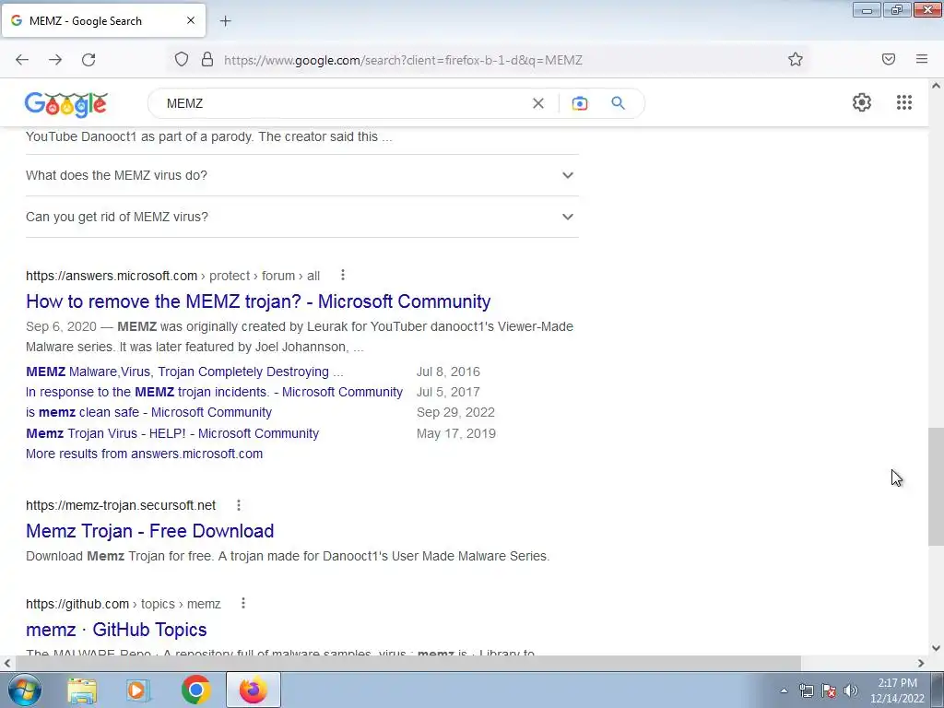Go forward with the forward arrow

point(55,60)
